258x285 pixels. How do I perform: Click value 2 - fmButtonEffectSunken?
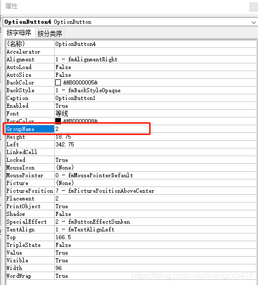click(92, 222)
